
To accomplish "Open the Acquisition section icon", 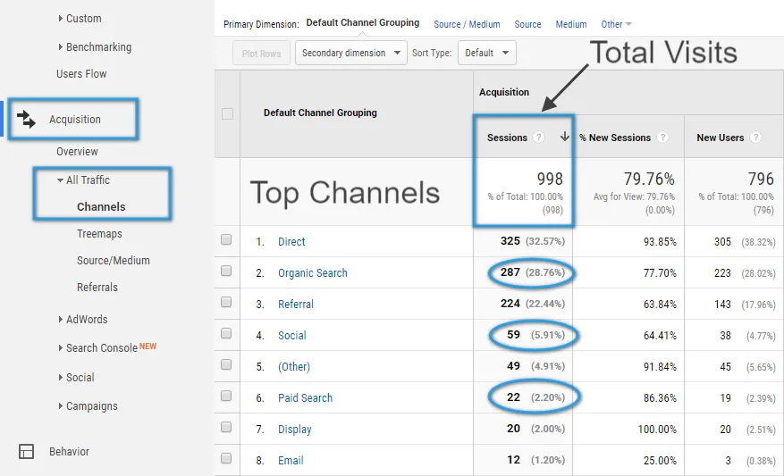I will pyautogui.click(x=26, y=120).
